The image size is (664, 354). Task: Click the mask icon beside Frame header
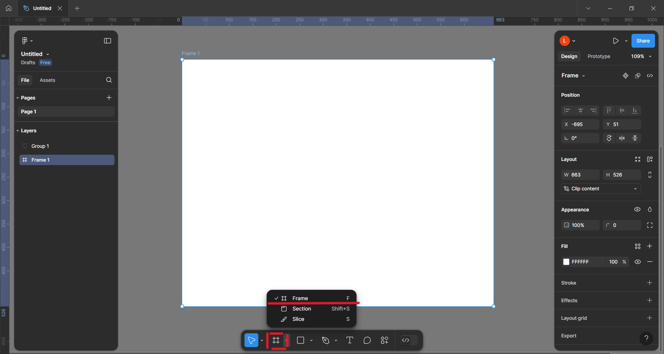pos(638,76)
